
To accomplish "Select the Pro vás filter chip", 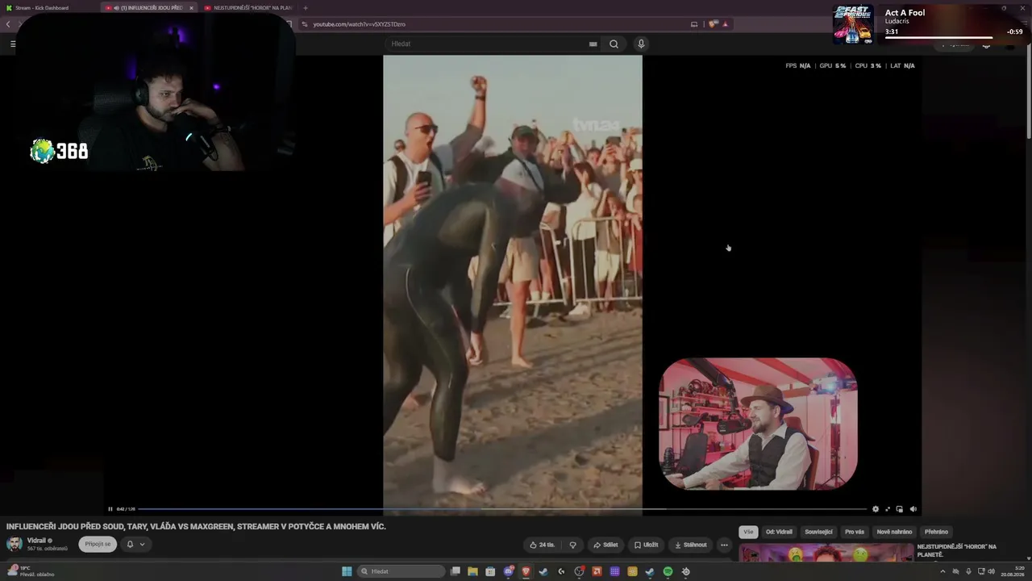I will click(855, 532).
